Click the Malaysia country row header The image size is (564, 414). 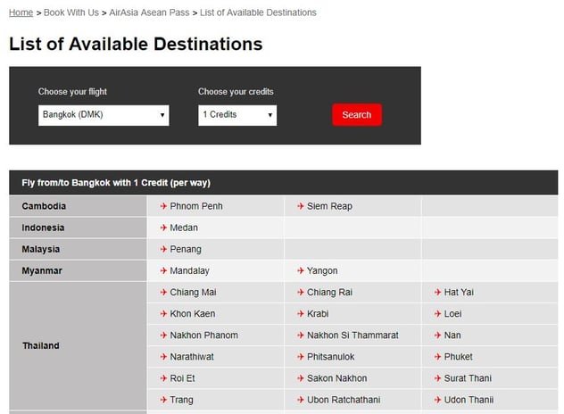pyautogui.click(x=78, y=249)
